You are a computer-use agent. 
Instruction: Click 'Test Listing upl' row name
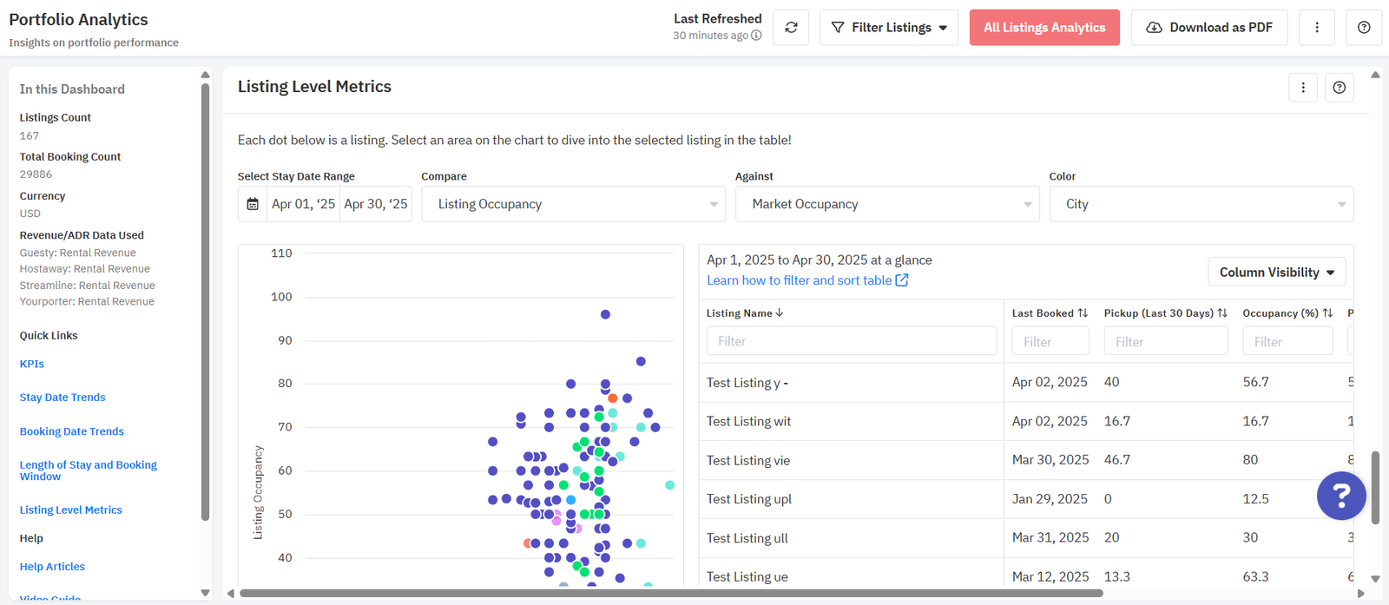click(x=749, y=499)
